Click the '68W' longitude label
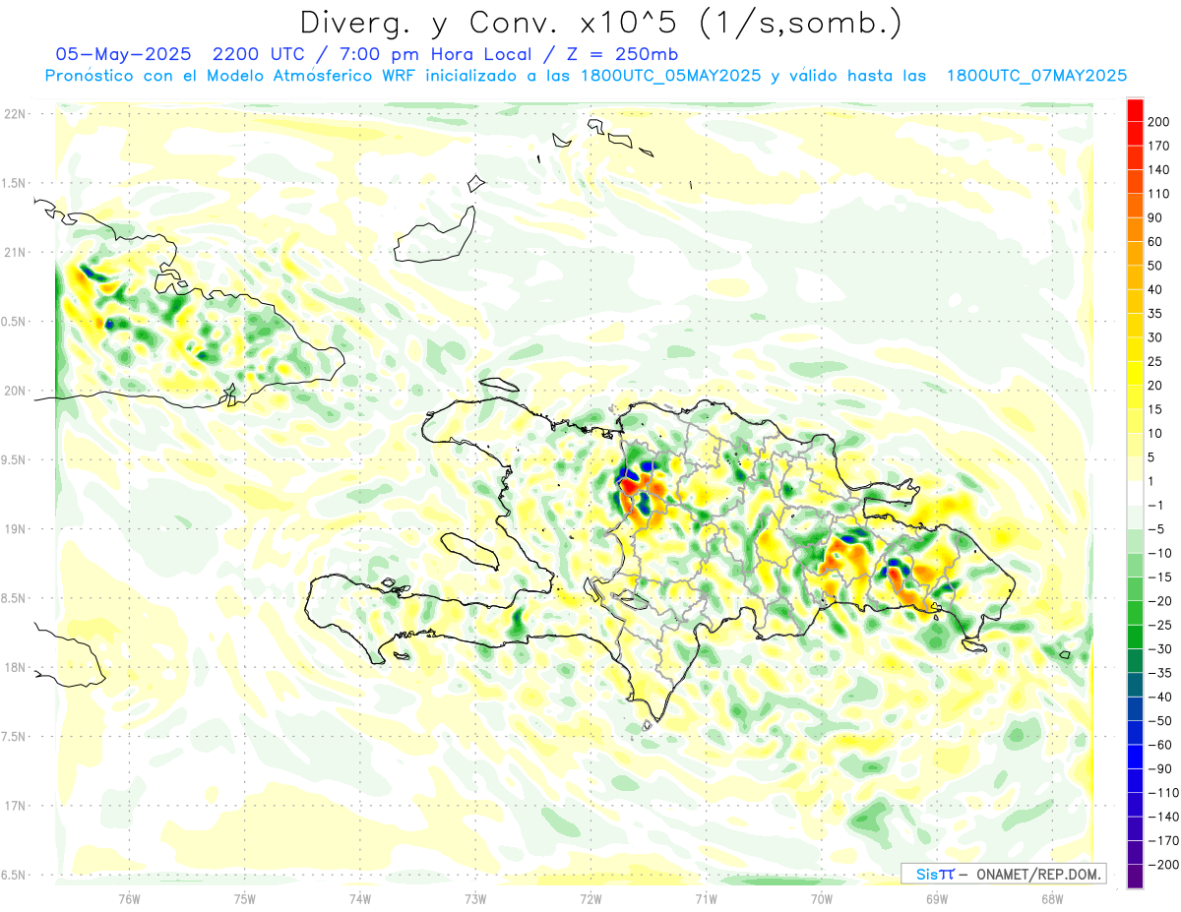1181x912 pixels. tap(1052, 899)
